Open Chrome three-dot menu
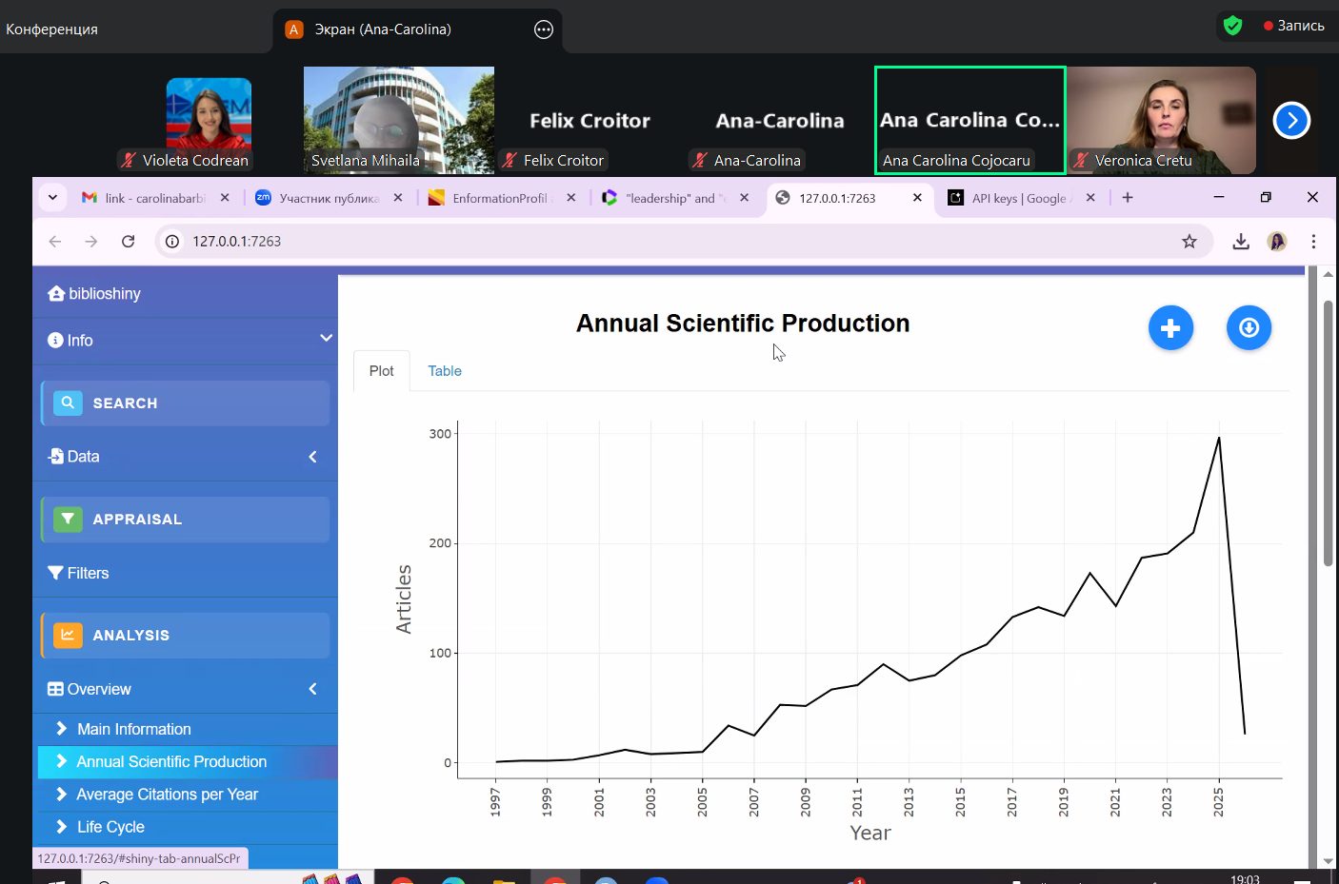This screenshot has width=1339, height=884. [1313, 242]
